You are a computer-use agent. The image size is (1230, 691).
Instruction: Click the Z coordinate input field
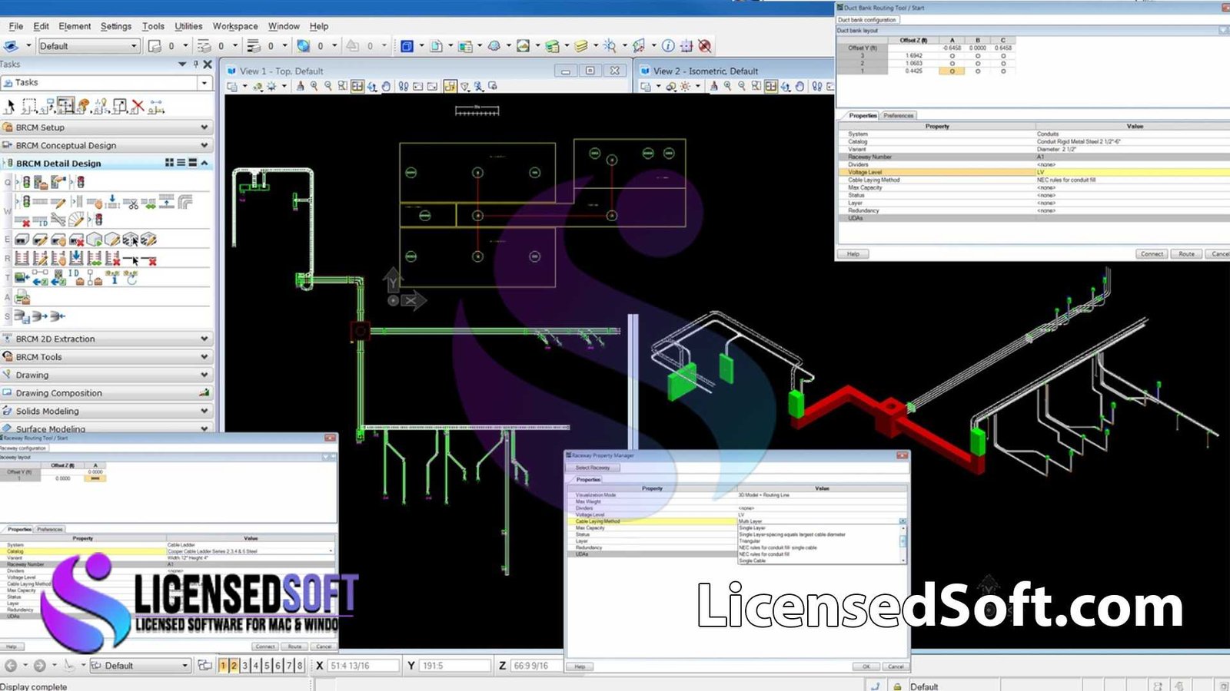537,666
